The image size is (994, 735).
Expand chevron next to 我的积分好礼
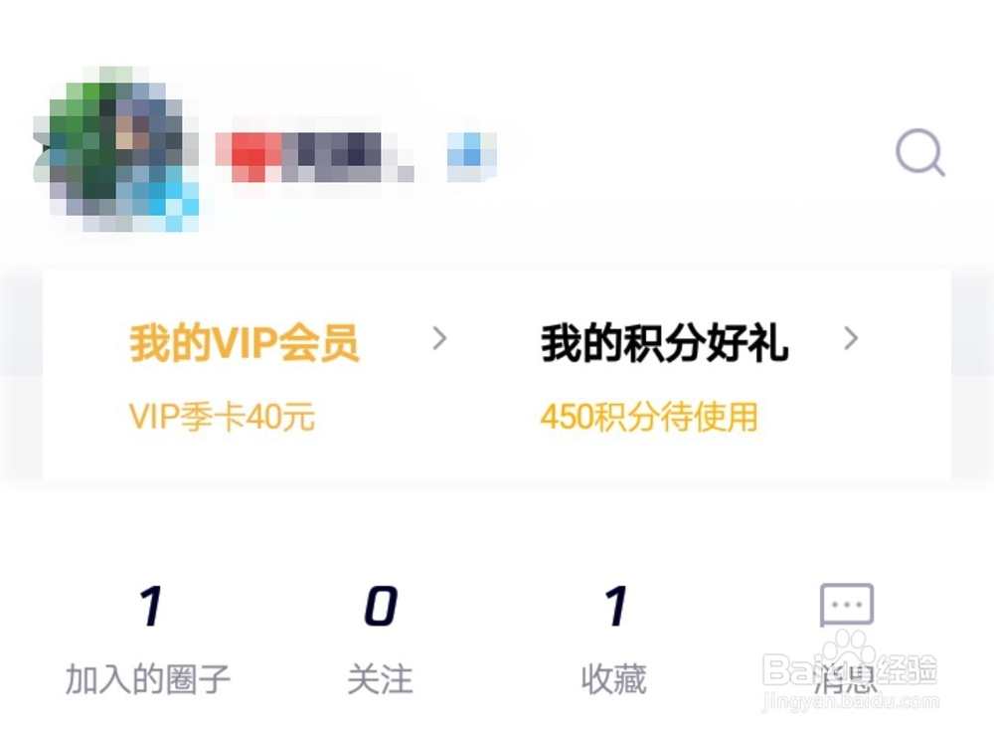point(852,338)
